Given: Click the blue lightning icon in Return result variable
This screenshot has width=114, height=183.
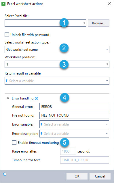Looking at the screenshot, I should pyautogui.click(x=7, y=81).
